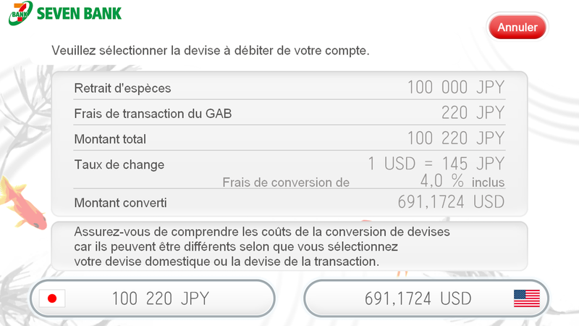The width and height of the screenshot is (579, 326).
Task: Click the Japanese flag icon
Action: tap(52, 298)
